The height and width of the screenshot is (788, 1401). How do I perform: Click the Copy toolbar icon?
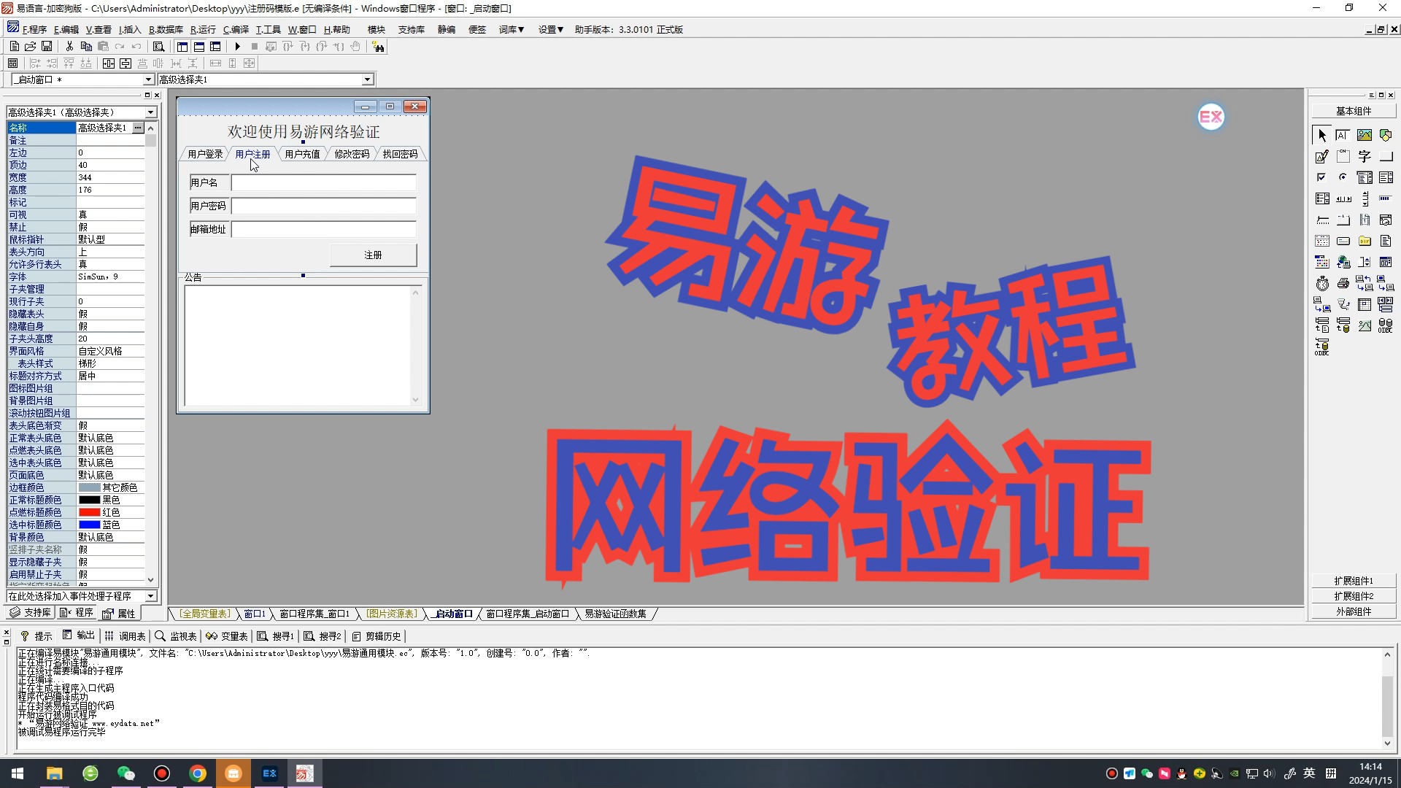[x=86, y=47]
